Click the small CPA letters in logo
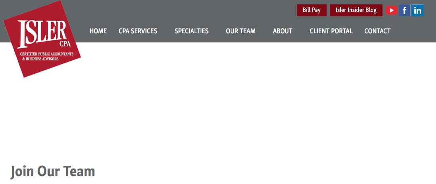The width and height of the screenshot is (436, 184). point(65,44)
